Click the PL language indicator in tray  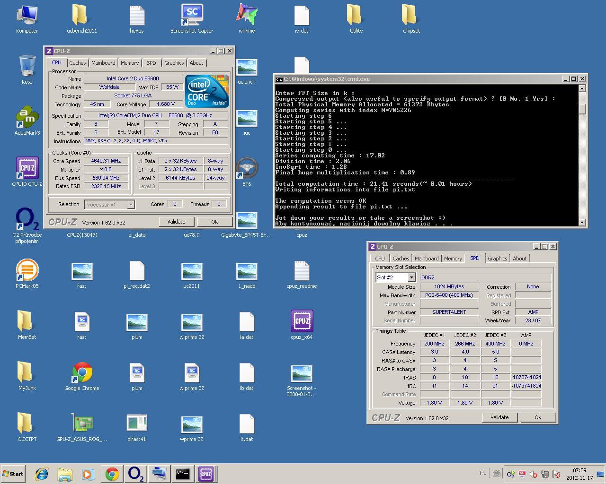[483, 473]
